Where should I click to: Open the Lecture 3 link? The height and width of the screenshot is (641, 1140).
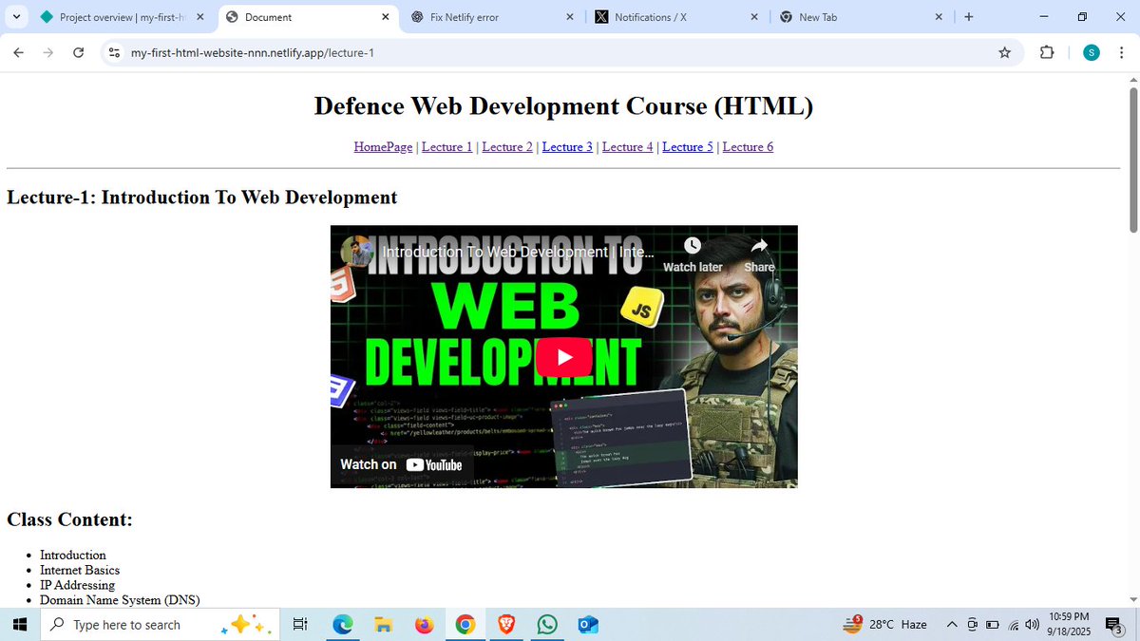567,147
